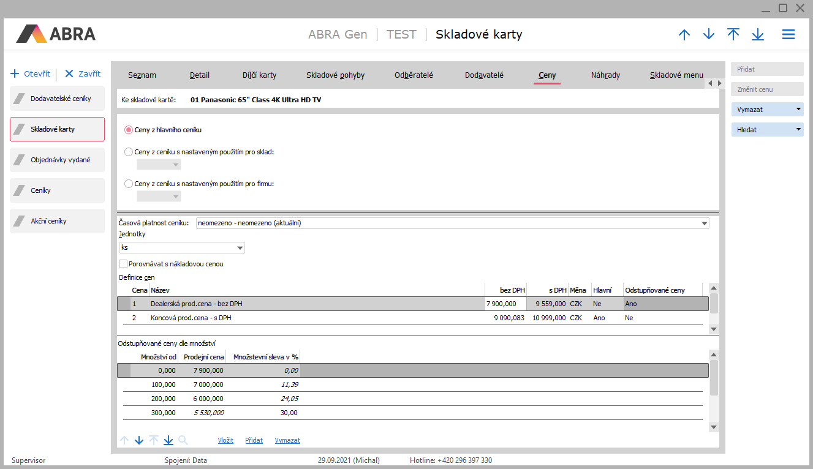Click the Vložit link below the table

point(225,440)
